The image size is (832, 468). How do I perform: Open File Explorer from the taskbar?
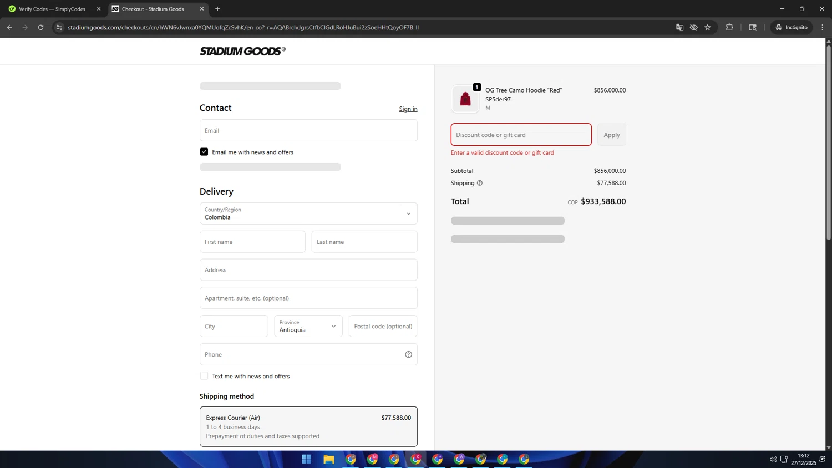pos(329,459)
